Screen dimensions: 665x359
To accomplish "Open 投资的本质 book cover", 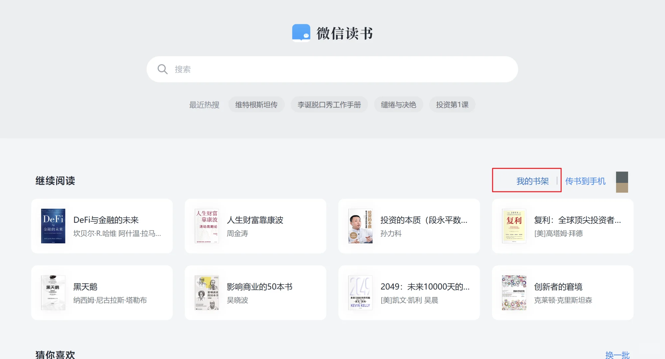I will (x=360, y=226).
